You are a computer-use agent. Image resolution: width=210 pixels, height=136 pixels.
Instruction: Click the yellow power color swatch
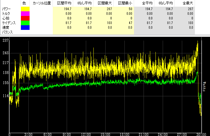pos(25,9)
